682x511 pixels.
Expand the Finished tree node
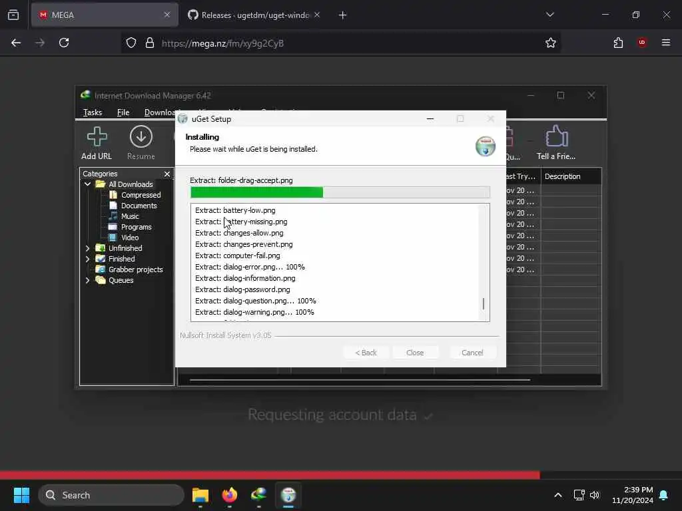click(87, 259)
